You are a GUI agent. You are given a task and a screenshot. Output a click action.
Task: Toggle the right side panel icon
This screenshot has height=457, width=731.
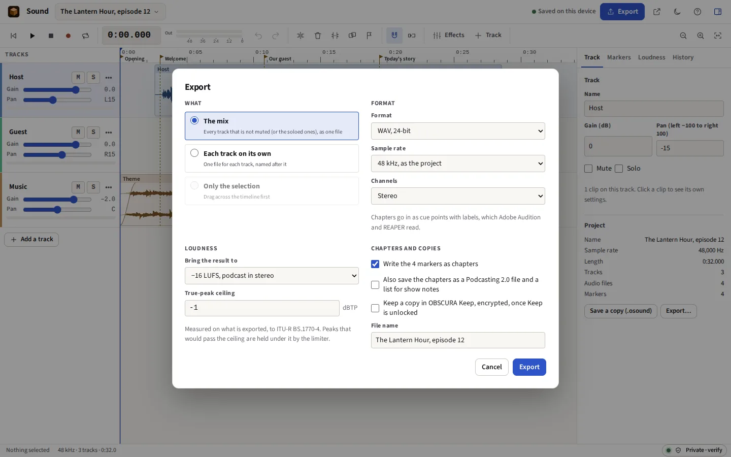tap(718, 12)
